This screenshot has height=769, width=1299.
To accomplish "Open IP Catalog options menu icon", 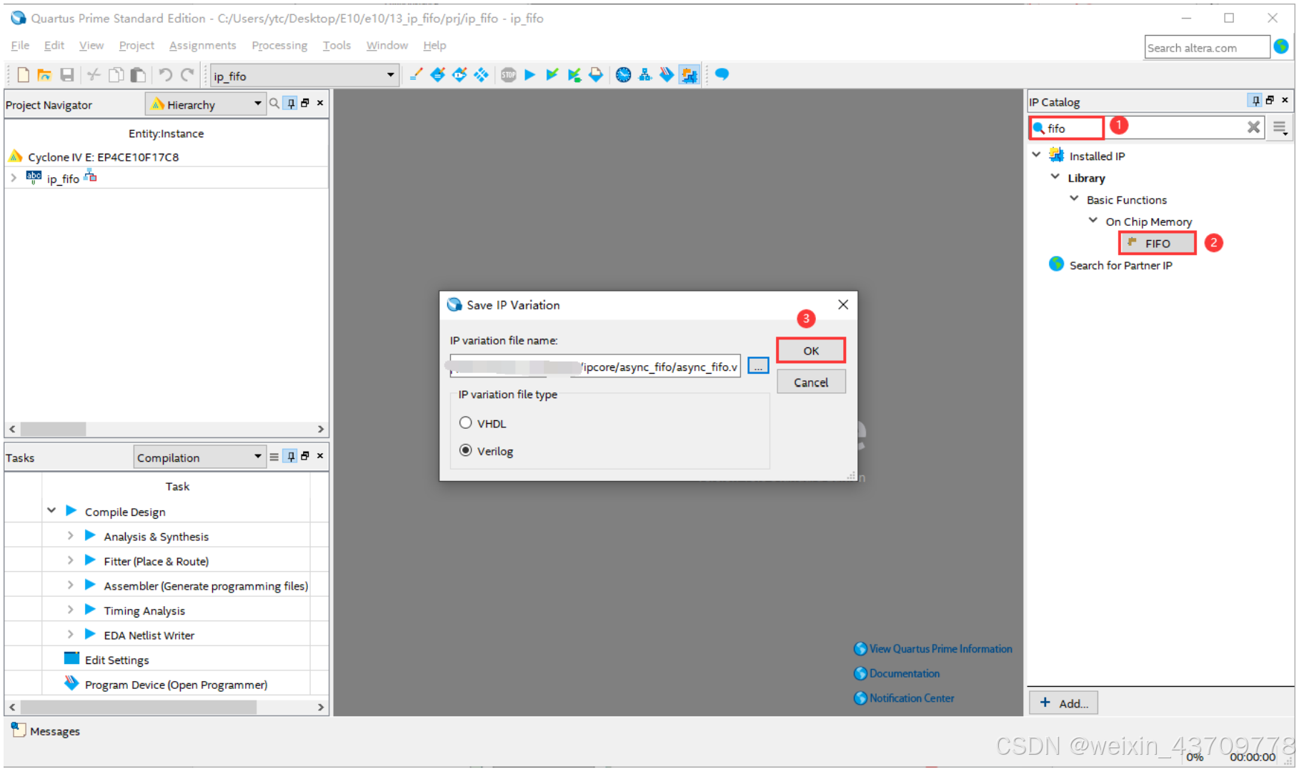I will pos(1280,128).
